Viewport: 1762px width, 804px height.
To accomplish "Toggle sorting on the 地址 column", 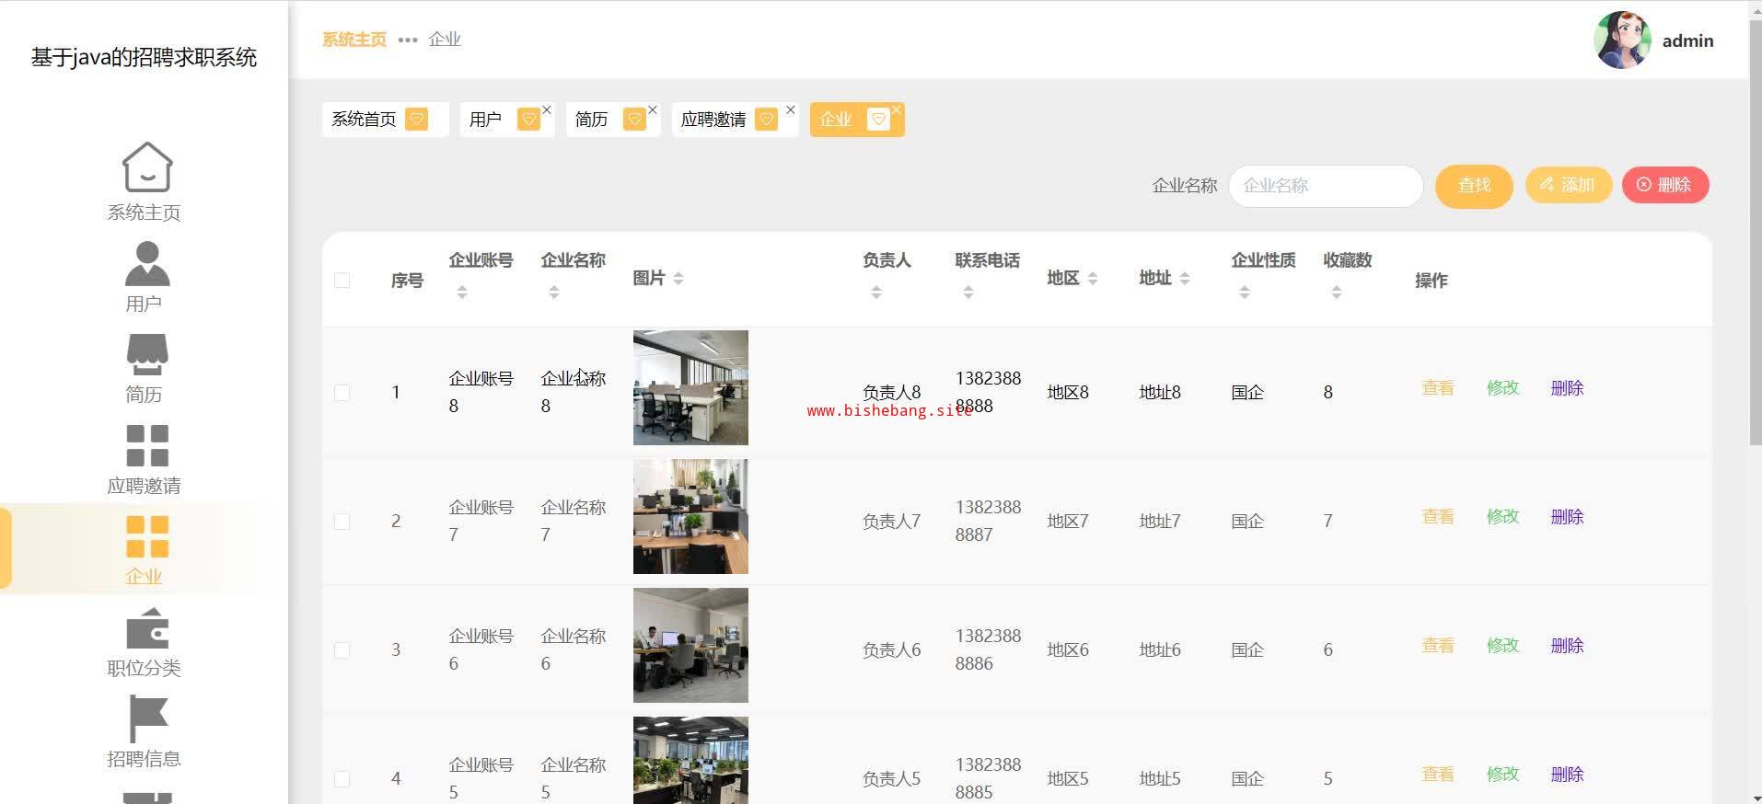I will click(1185, 279).
